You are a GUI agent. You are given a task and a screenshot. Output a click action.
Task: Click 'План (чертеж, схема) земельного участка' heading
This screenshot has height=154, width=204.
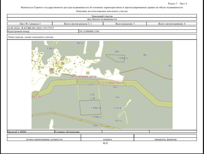(x=31, y=37)
